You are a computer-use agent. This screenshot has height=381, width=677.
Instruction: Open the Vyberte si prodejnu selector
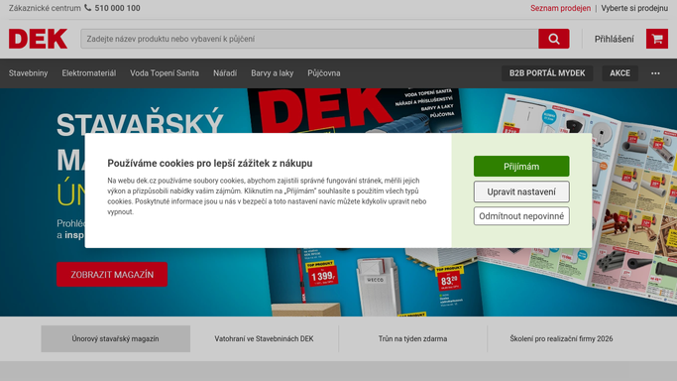pos(634,8)
